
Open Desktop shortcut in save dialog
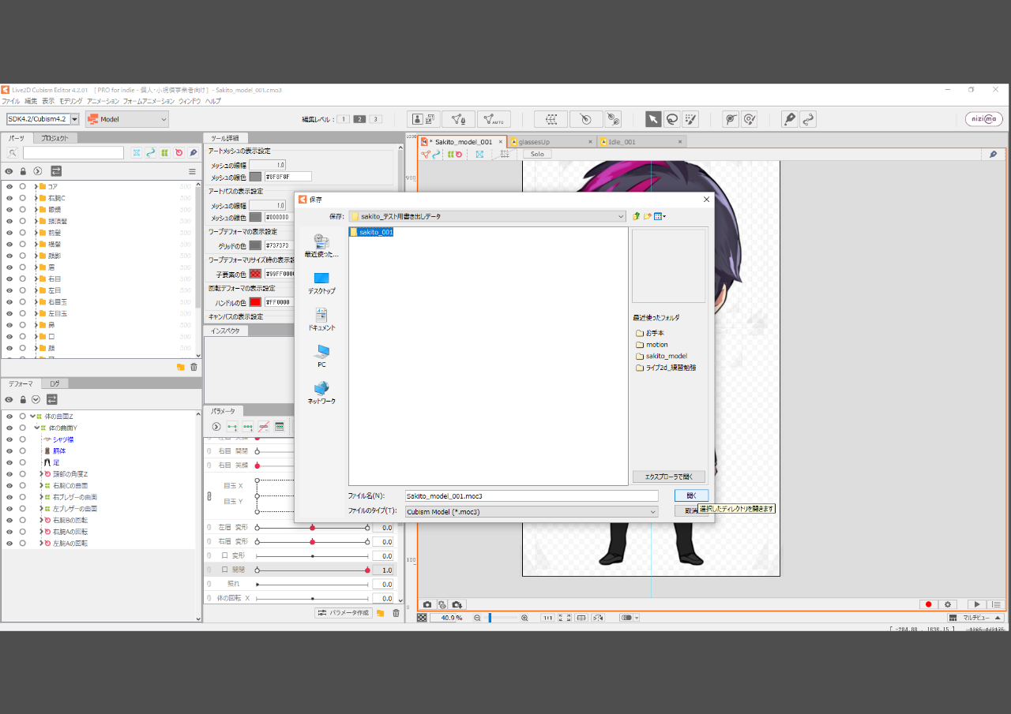[321, 283]
